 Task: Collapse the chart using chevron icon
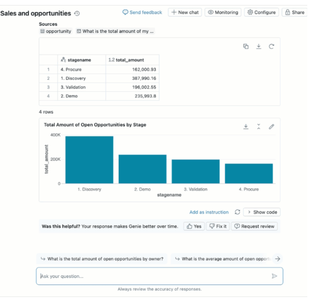[x=259, y=126]
